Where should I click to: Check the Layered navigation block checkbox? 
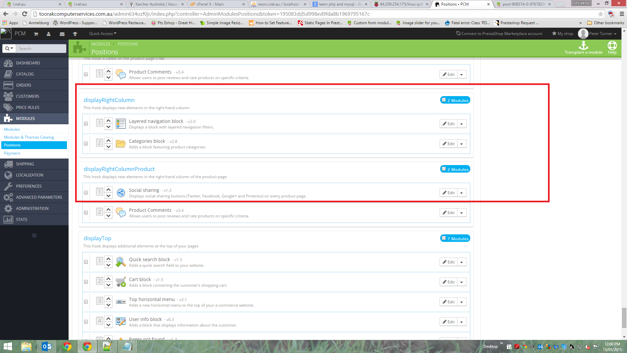pos(86,124)
